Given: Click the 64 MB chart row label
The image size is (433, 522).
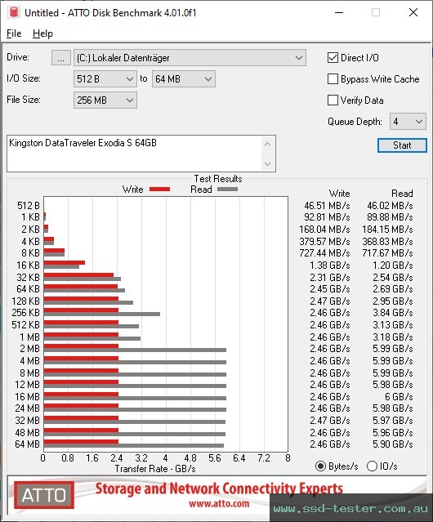Looking at the screenshot, I should coord(27,444).
